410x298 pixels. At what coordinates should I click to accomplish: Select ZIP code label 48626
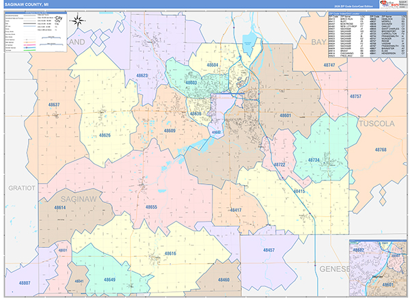[x=105, y=135]
